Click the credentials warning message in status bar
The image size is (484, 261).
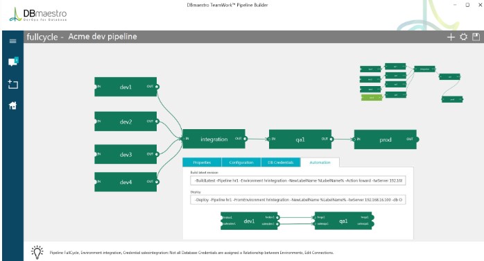pyautogui.click(x=191, y=253)
